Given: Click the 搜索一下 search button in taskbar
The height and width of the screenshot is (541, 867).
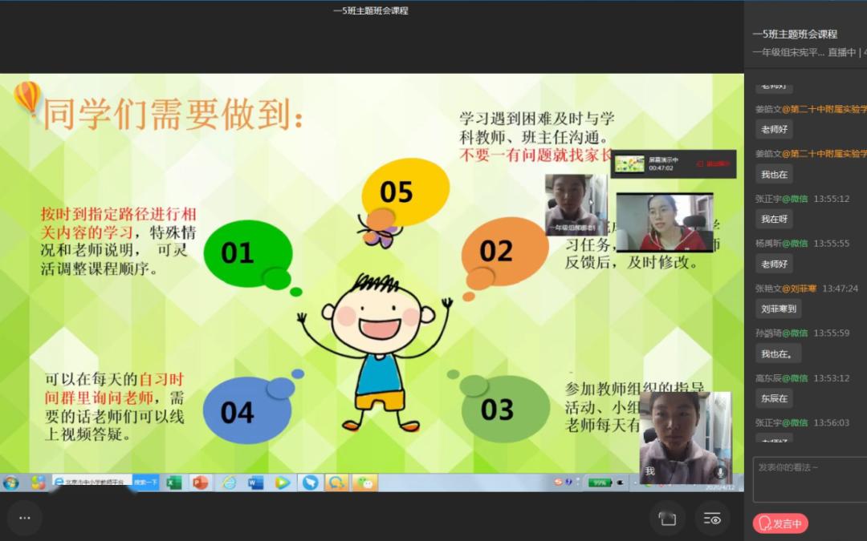Looking at the screenshot, I should (145, 482).
